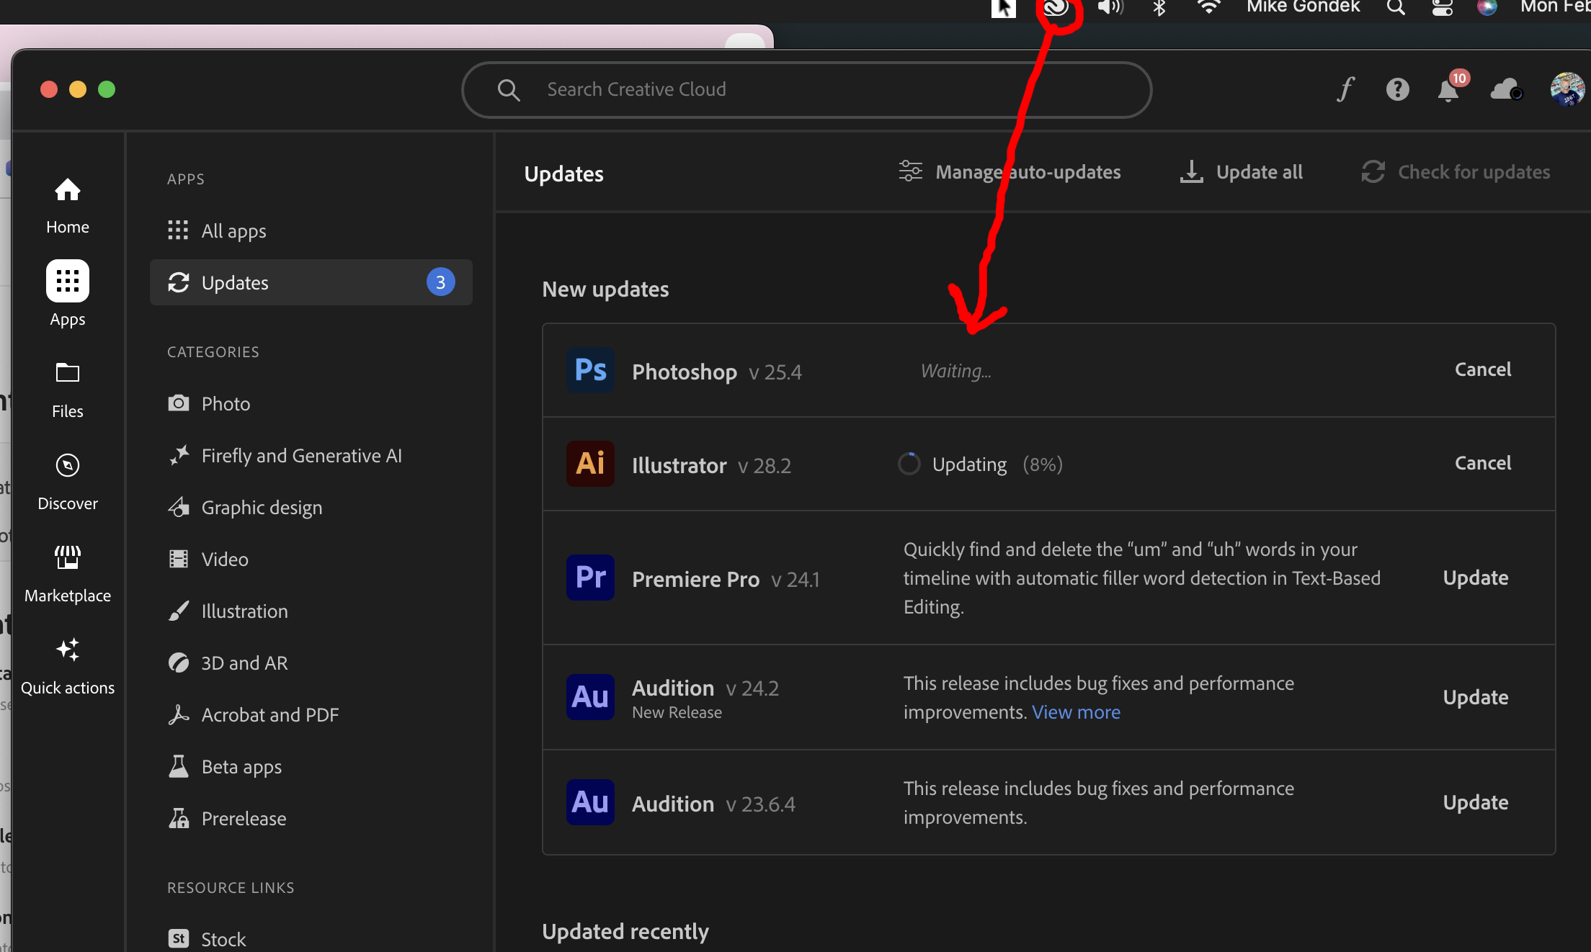
Task: Open Firefly and Generative AI category
Action: [301, 455]
